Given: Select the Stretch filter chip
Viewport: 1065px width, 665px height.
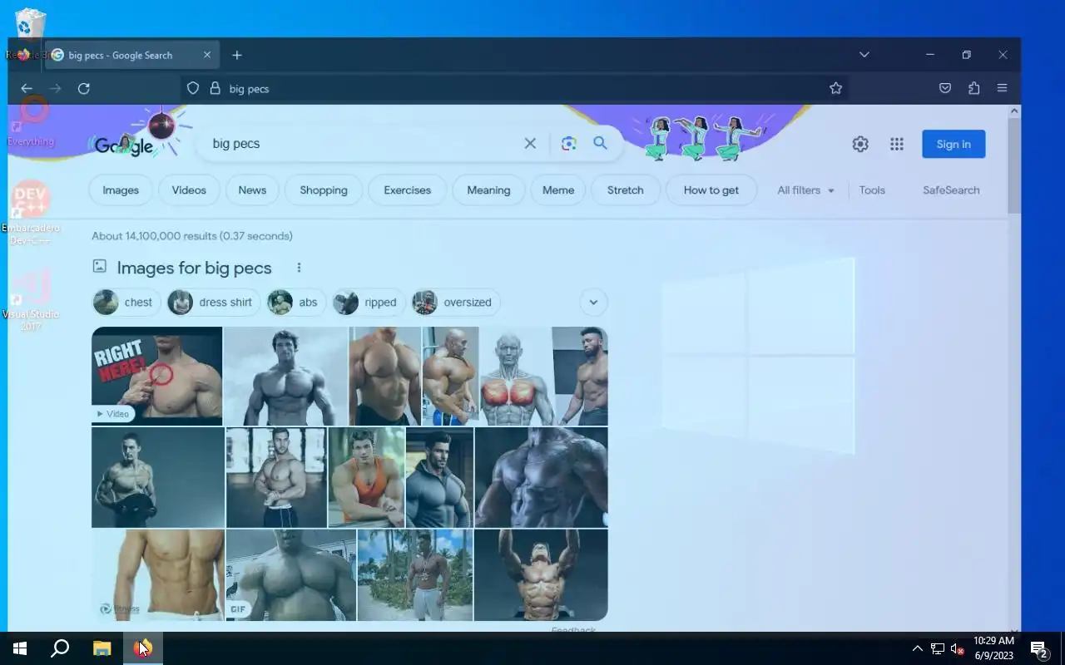Looking at the screenshot, I should point(626,190).
